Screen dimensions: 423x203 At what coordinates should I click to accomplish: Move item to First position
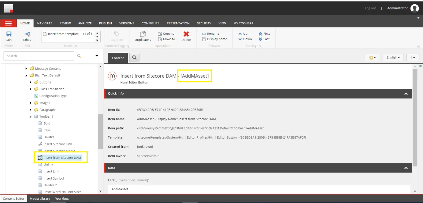[x=264, y=34]
